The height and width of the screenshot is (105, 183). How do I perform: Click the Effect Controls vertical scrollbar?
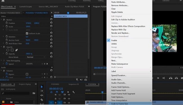coord(89,37)
